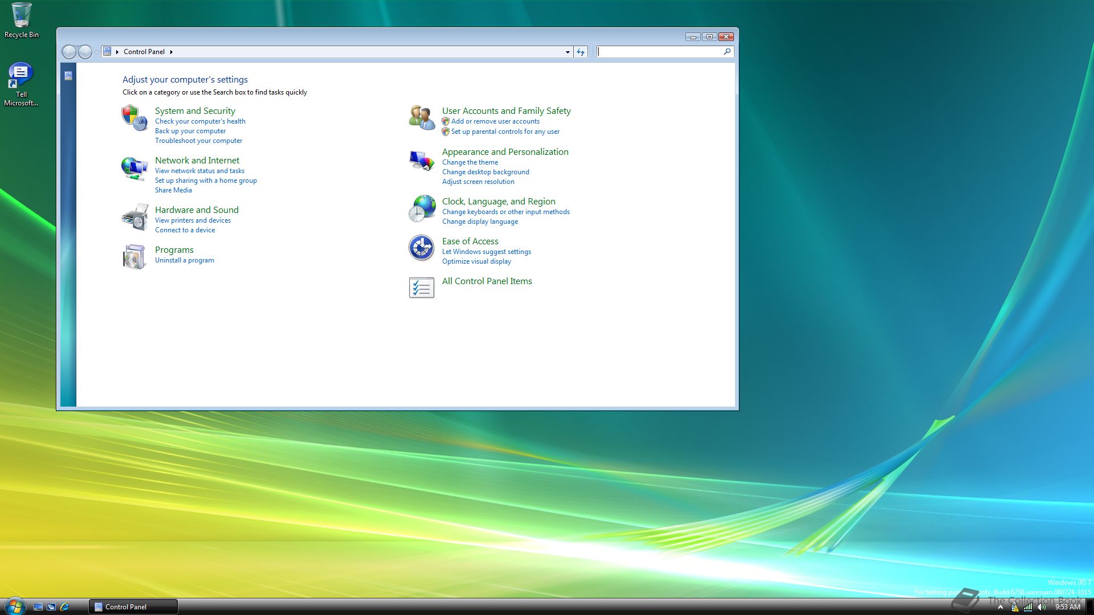
Task: Click Uninstall a program
Action: pyautogui.click(x=185, y=260)
